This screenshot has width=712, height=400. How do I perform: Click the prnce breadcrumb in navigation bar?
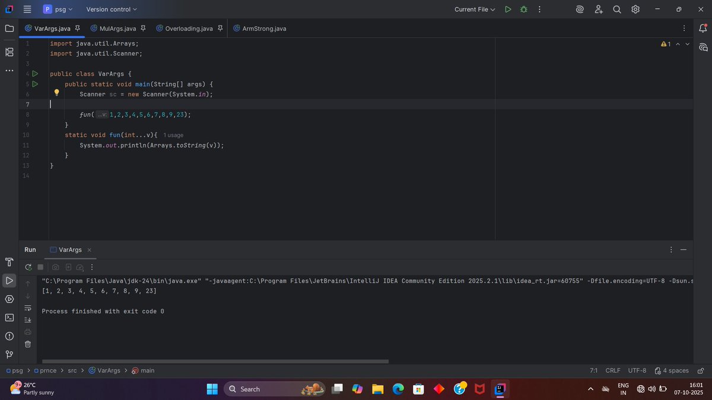click(x=44, y=370)
